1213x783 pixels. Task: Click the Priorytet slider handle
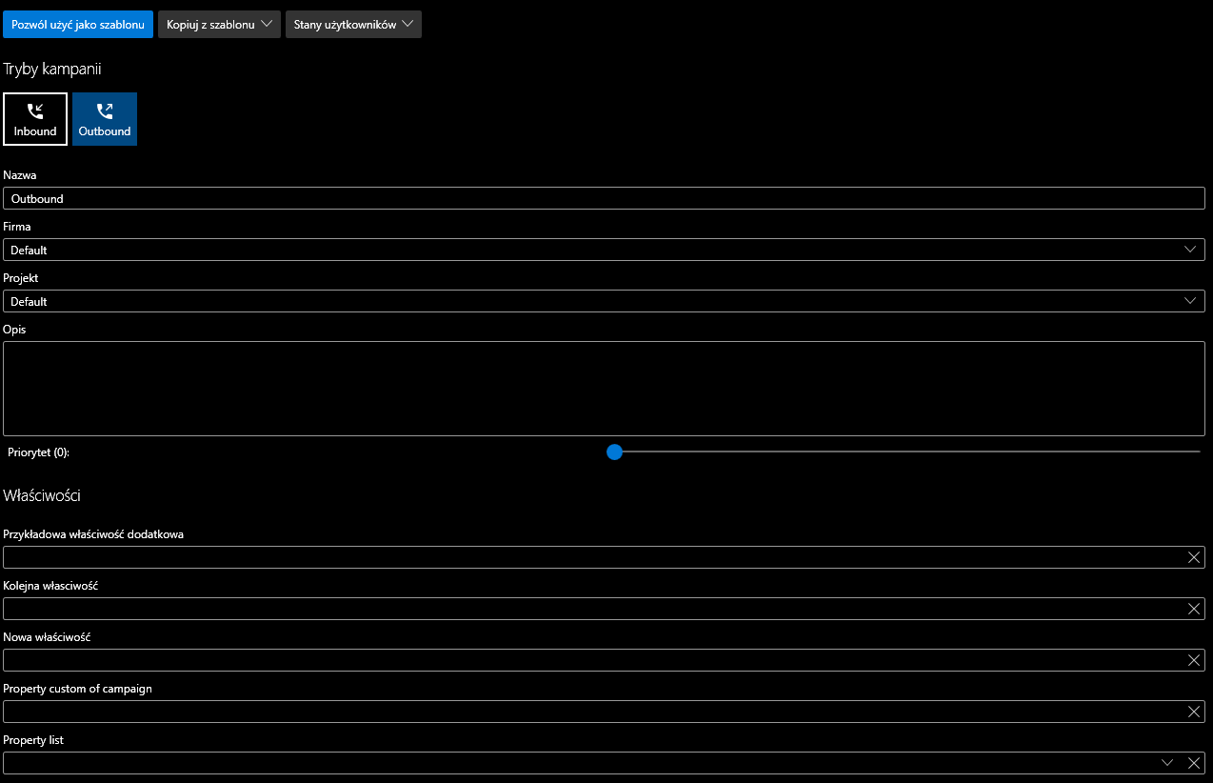click(x=614, y=452)
